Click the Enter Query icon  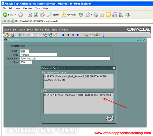(45, 35)
